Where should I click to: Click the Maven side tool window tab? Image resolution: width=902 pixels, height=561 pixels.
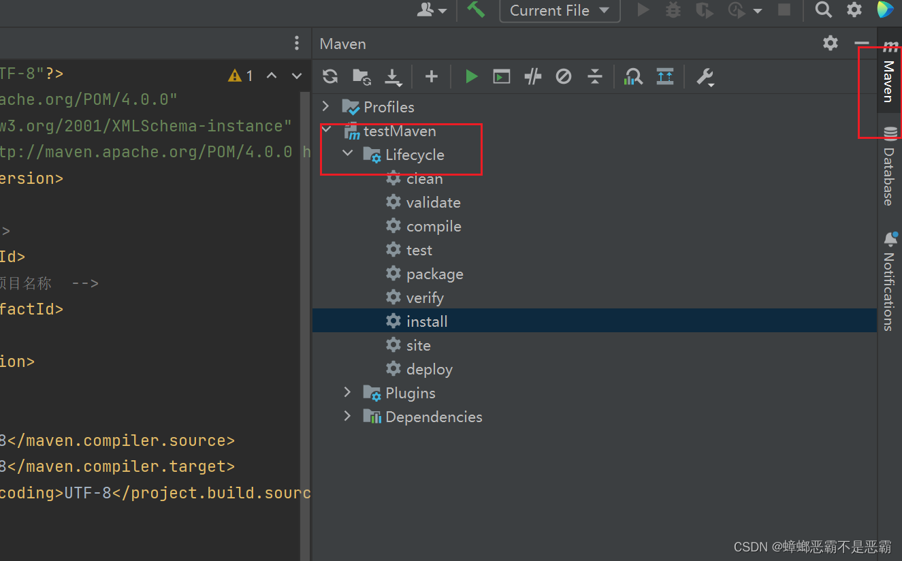tap(889, 71)
